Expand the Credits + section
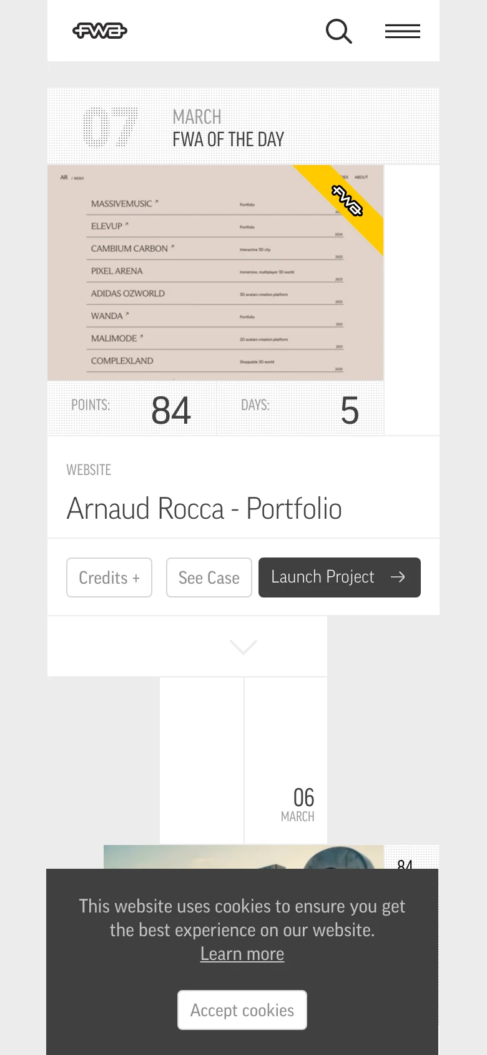The height and width of the screenshot is (1055, 487). tap(109, 577)
